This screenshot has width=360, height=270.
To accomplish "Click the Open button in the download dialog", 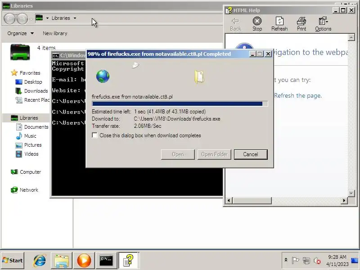I will click(x=178, y=154).
